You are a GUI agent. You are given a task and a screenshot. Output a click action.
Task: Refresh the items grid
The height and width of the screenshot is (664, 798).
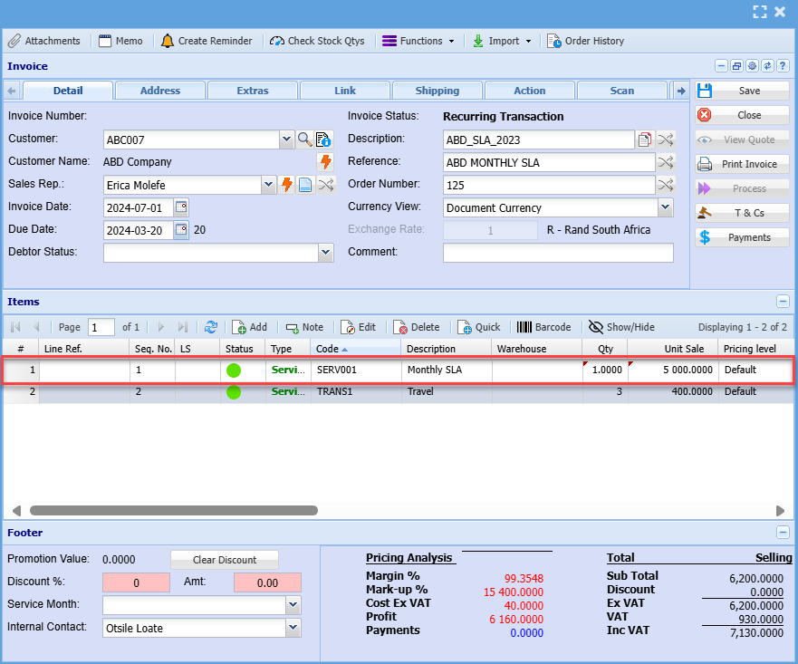[x=211, y=327]
